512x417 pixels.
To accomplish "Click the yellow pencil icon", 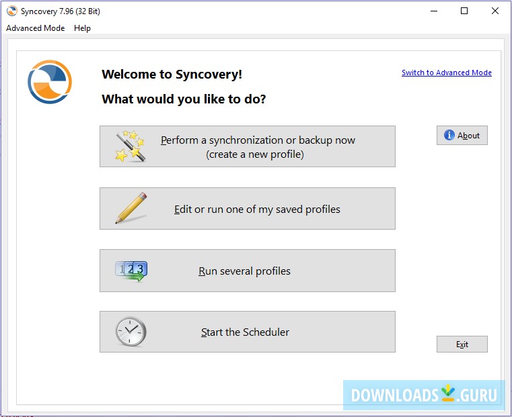I will pos(131,208).
